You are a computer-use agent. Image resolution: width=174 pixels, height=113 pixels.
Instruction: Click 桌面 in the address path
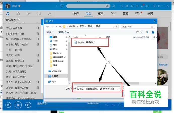point(81,26)
